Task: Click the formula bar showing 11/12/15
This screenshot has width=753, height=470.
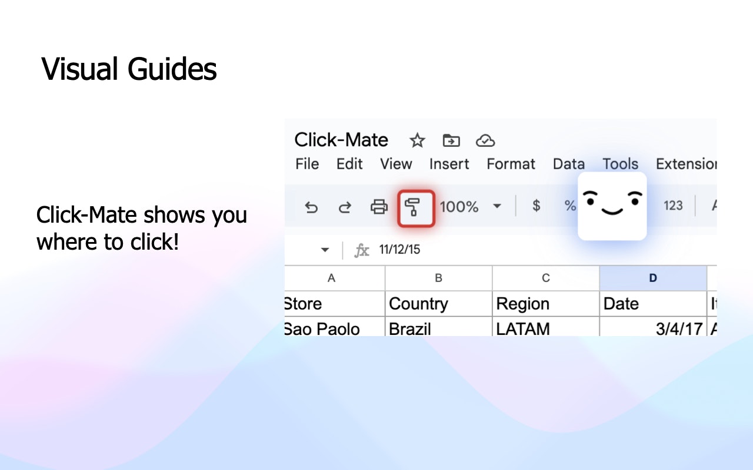Action: pos(400,249)
